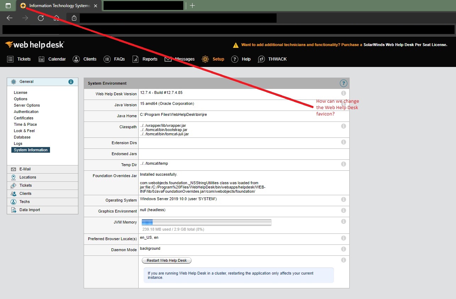This screenshot has height=299, width=456.
Task: Expand the E-Mail settings section
Action: pos(43,169)
